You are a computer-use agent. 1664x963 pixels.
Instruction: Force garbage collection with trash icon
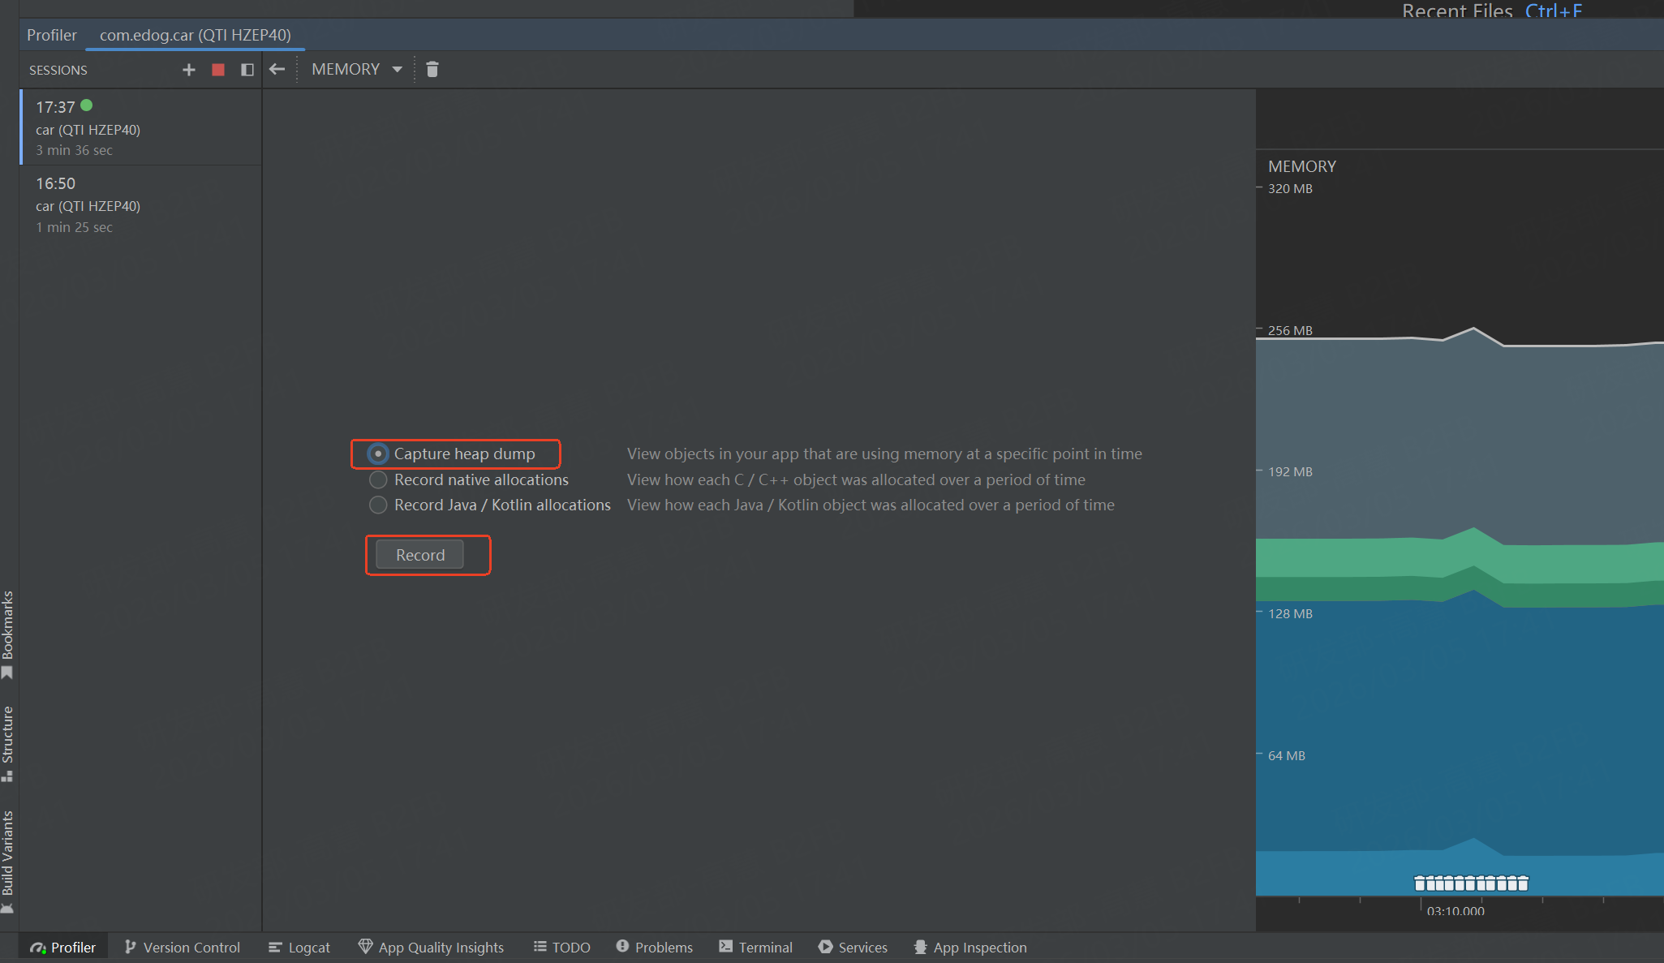tap(432, 70)
